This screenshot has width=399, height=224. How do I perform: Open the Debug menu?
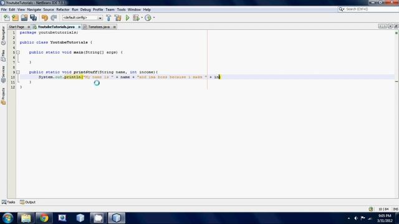85,9
